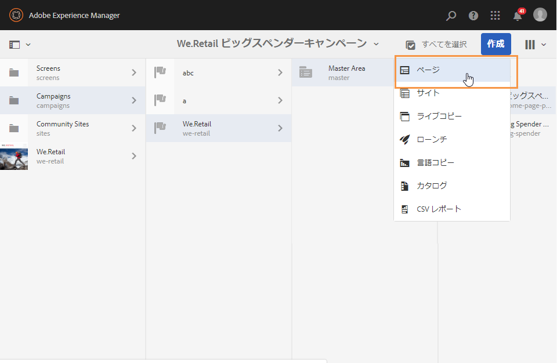The width and height of the screenshot is (557, 363).
Task: Expand the We.Retail site row chevron
Action: [x=134, y=156]
